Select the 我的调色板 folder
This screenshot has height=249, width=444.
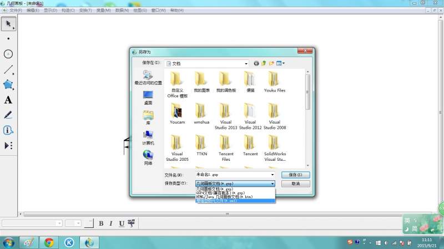[226, 82]
